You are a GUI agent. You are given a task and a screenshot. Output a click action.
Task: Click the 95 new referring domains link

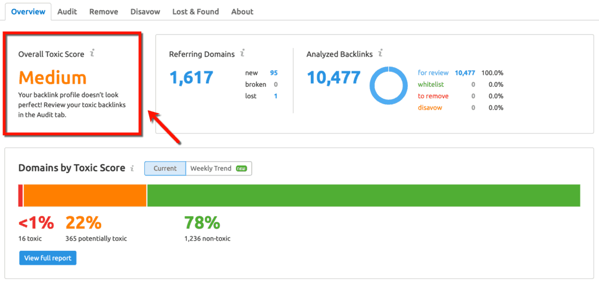tap(274, 73)
